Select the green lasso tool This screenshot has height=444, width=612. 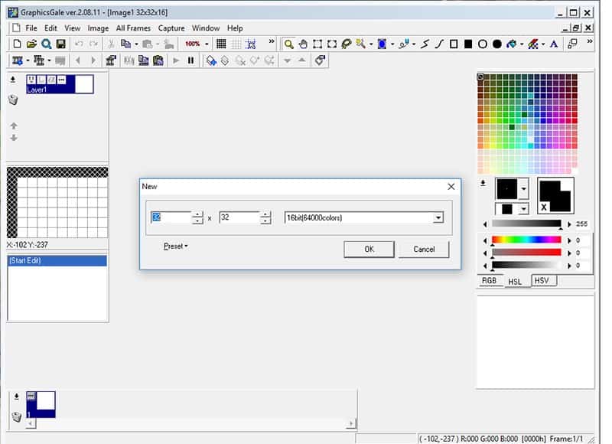tap(347, 44)
